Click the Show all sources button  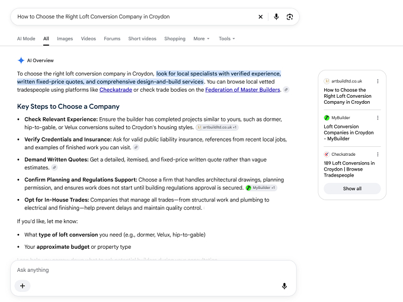point(352,188)
